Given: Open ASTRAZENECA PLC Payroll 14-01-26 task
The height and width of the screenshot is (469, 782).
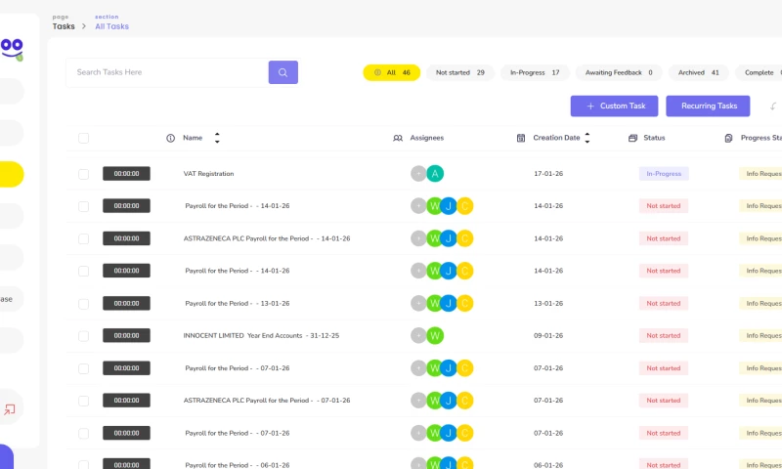Looking at the screenshot, I should (267, 238).
